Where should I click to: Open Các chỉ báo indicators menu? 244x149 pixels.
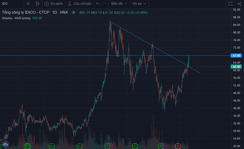[80, 4]
